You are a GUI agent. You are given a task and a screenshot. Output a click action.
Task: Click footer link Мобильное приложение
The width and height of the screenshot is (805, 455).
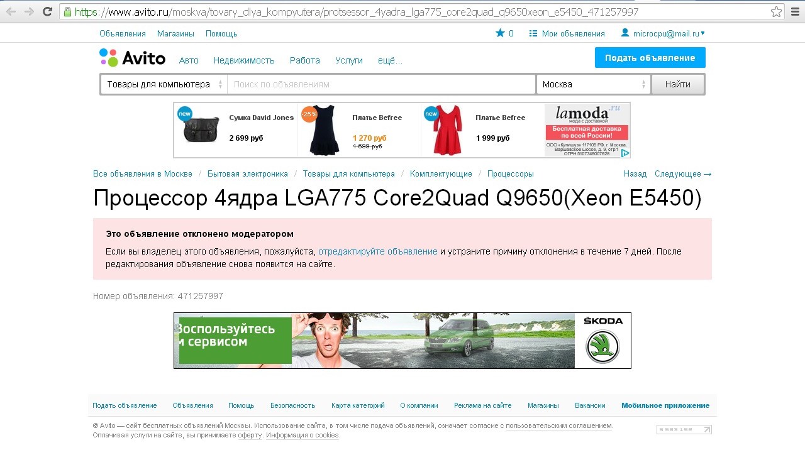(665, 405)
